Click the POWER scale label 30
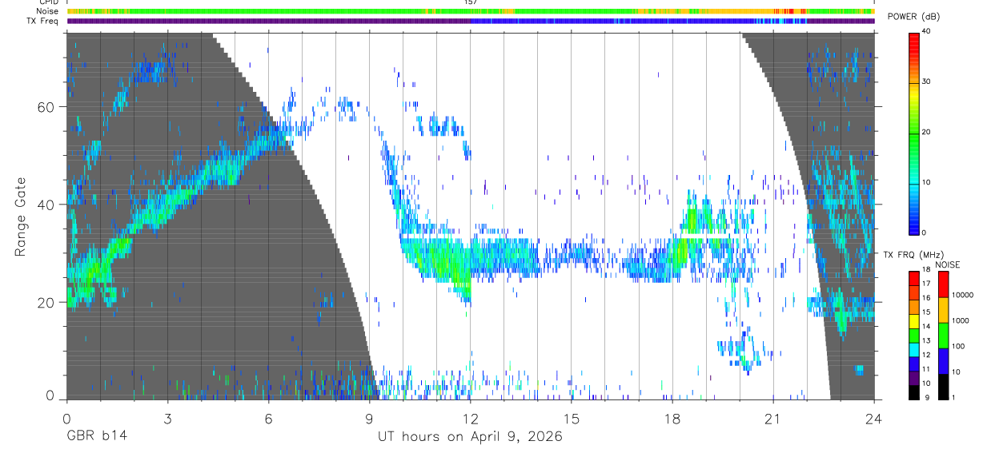Viewport: 983px width, 453px height. 927,82
